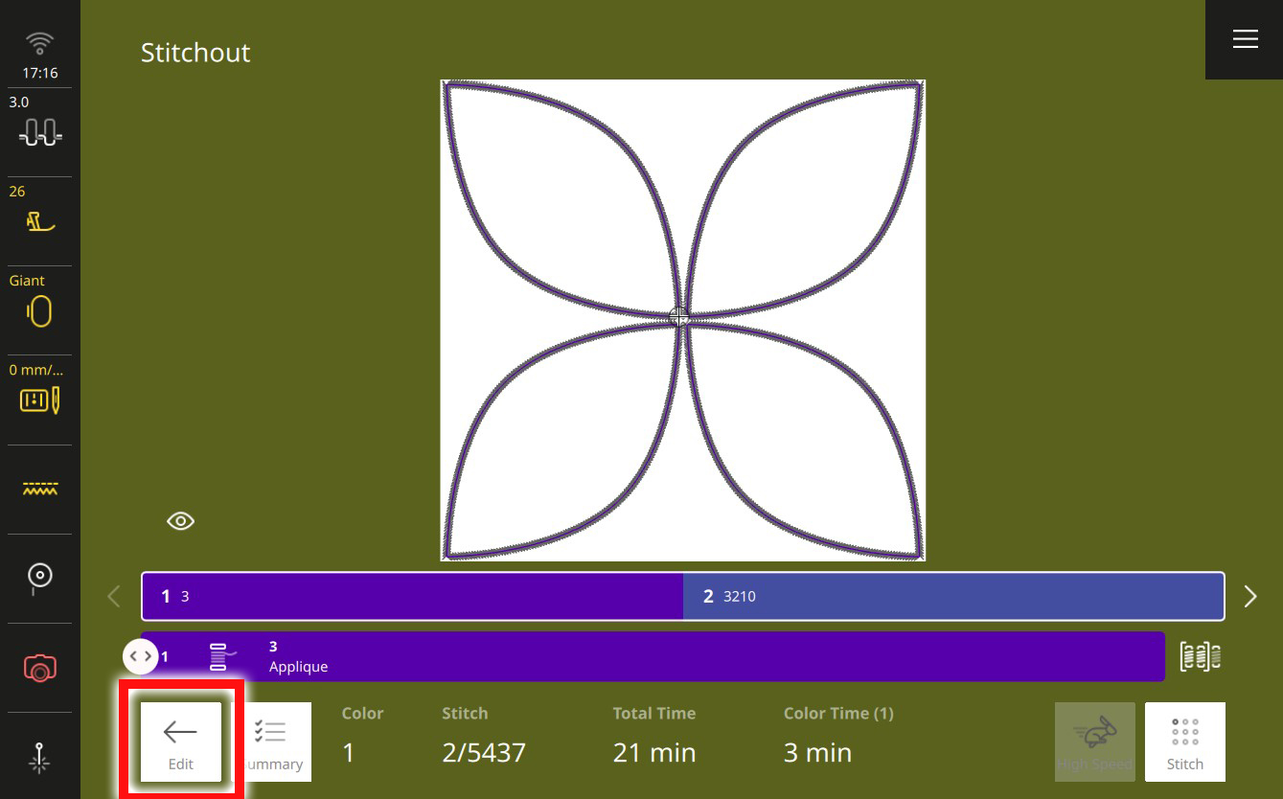Click the red camera icon
1283x799 pixels.
[39, 667]
